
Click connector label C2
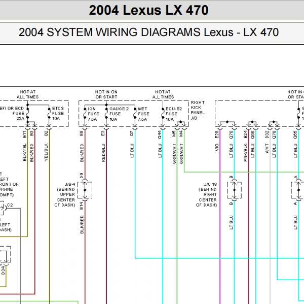[x=10, y=205]
